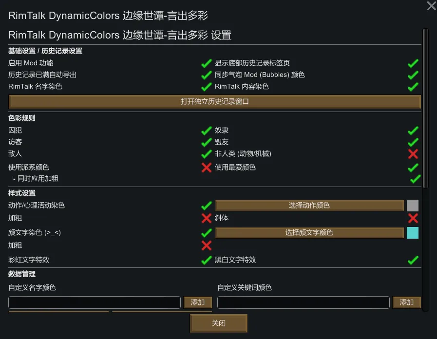The width and height of the screenshot is (437, 339).
Task: Click 打开独立历史记录窗口 button
Action: coord(214,102)
